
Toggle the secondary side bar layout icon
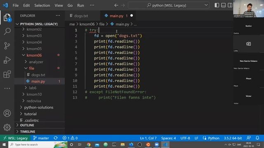tap(230, 5)
